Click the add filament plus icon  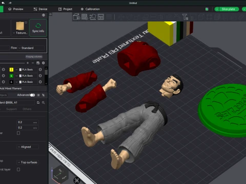pos(28,63)
